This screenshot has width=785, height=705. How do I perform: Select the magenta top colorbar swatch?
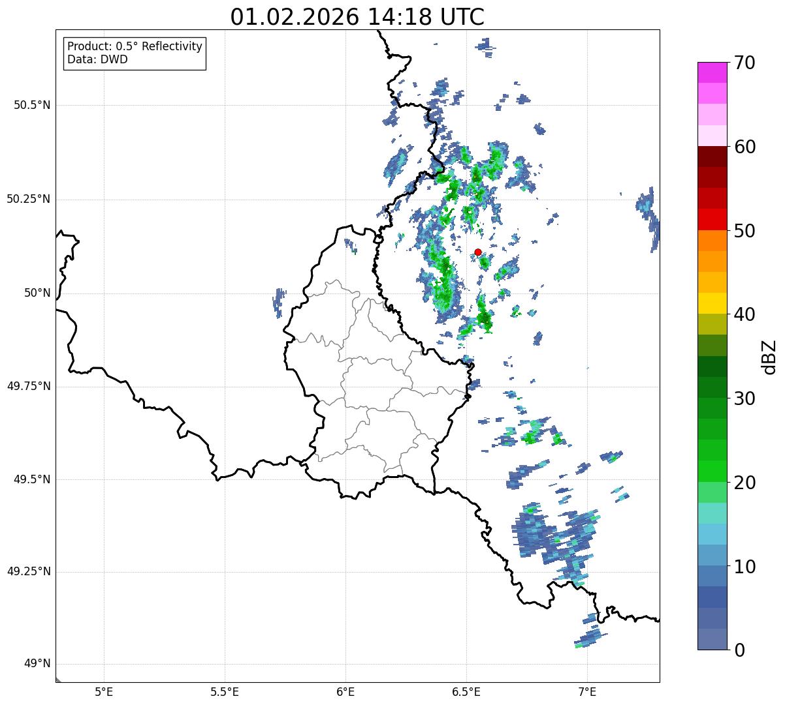click(713, 72)
